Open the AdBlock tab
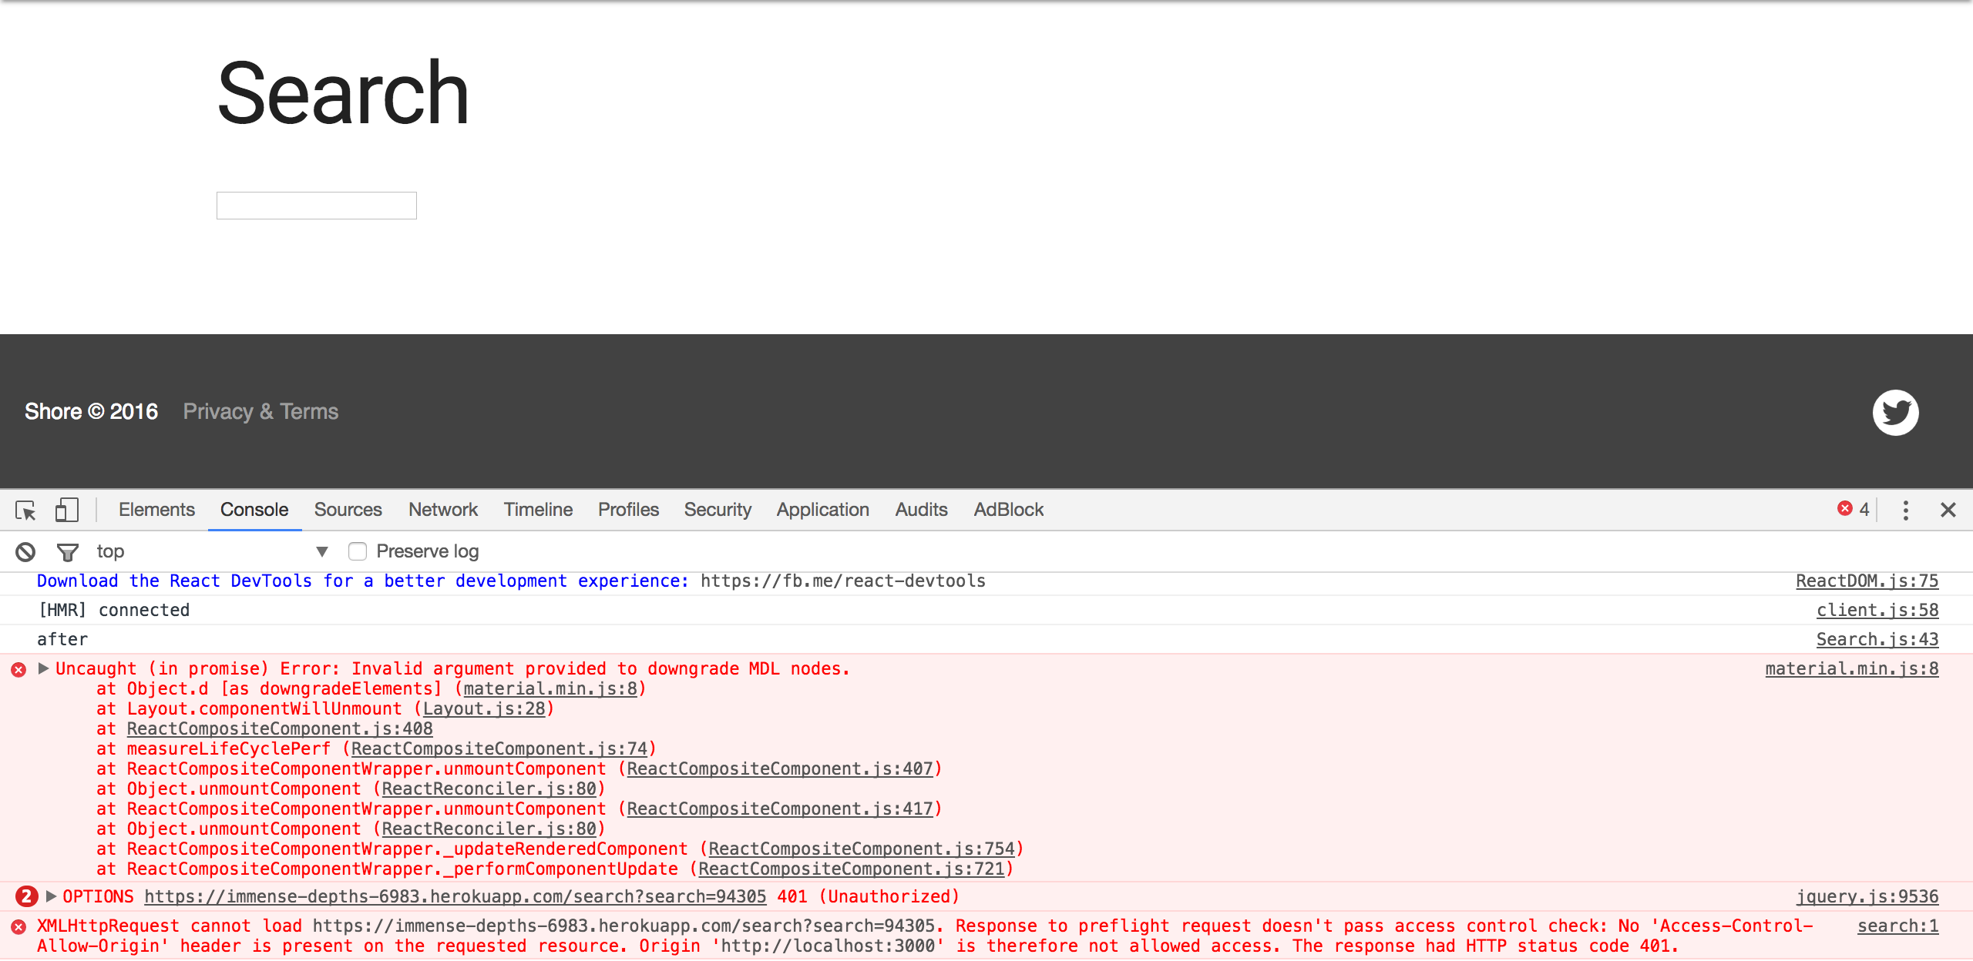This screenshot has height=961, width=1973. (x=1008, y=510)
